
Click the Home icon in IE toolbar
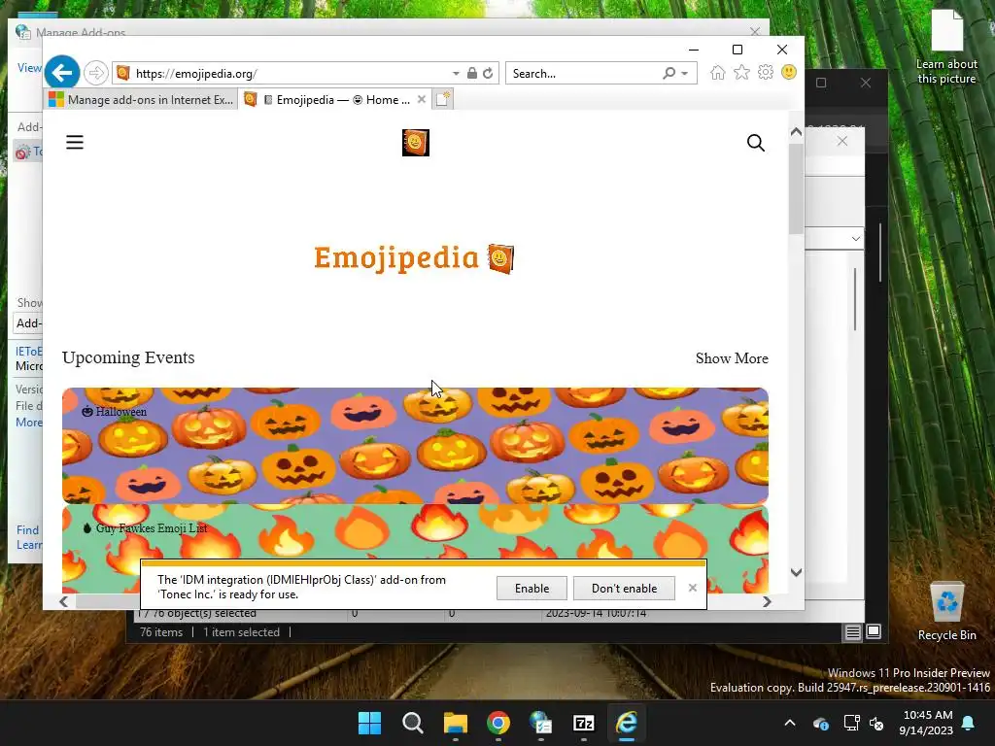(x=718, y=73)
